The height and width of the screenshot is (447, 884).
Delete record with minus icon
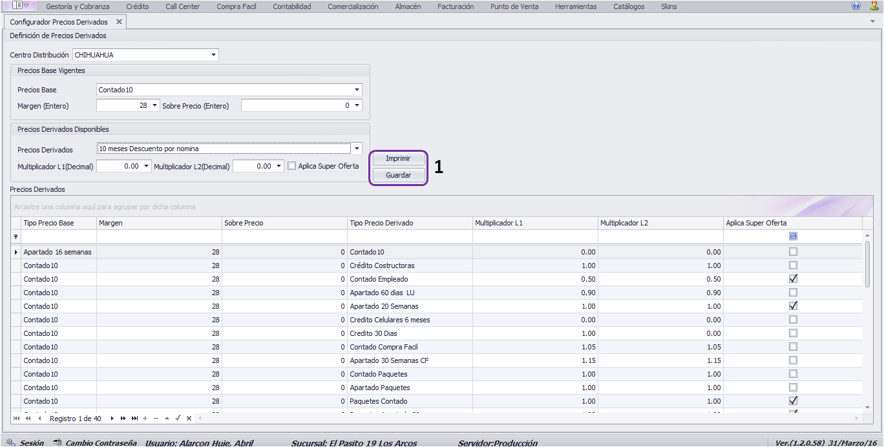pyautogui.click(x=156, y=419)
